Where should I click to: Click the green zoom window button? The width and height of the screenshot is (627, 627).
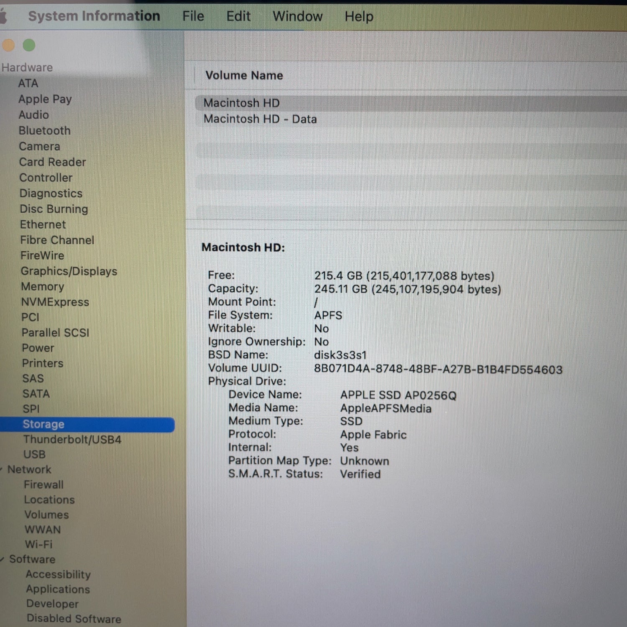(29, 45)
